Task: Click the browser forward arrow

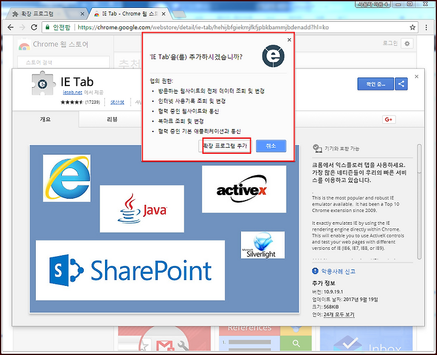Action: pyautogui.click(x=22, y=27)
